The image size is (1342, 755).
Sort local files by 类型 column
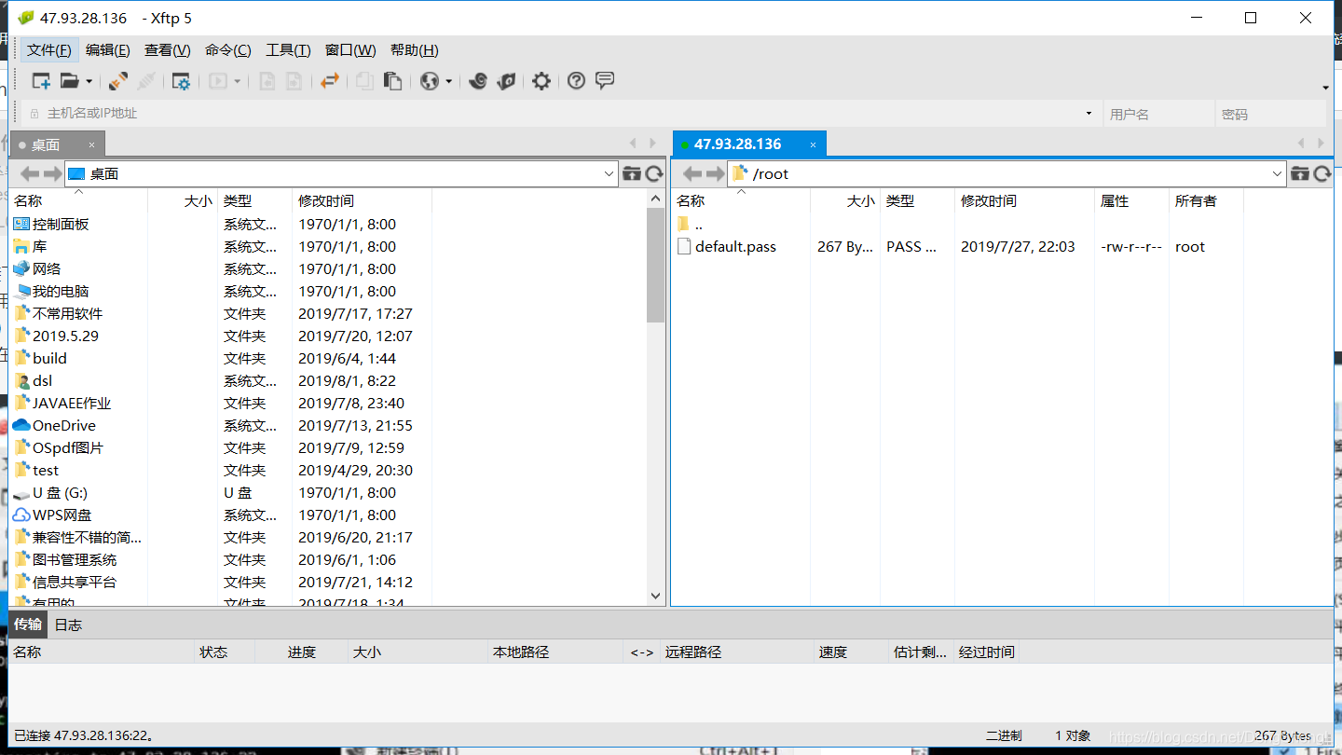click(x=238, y=200)
